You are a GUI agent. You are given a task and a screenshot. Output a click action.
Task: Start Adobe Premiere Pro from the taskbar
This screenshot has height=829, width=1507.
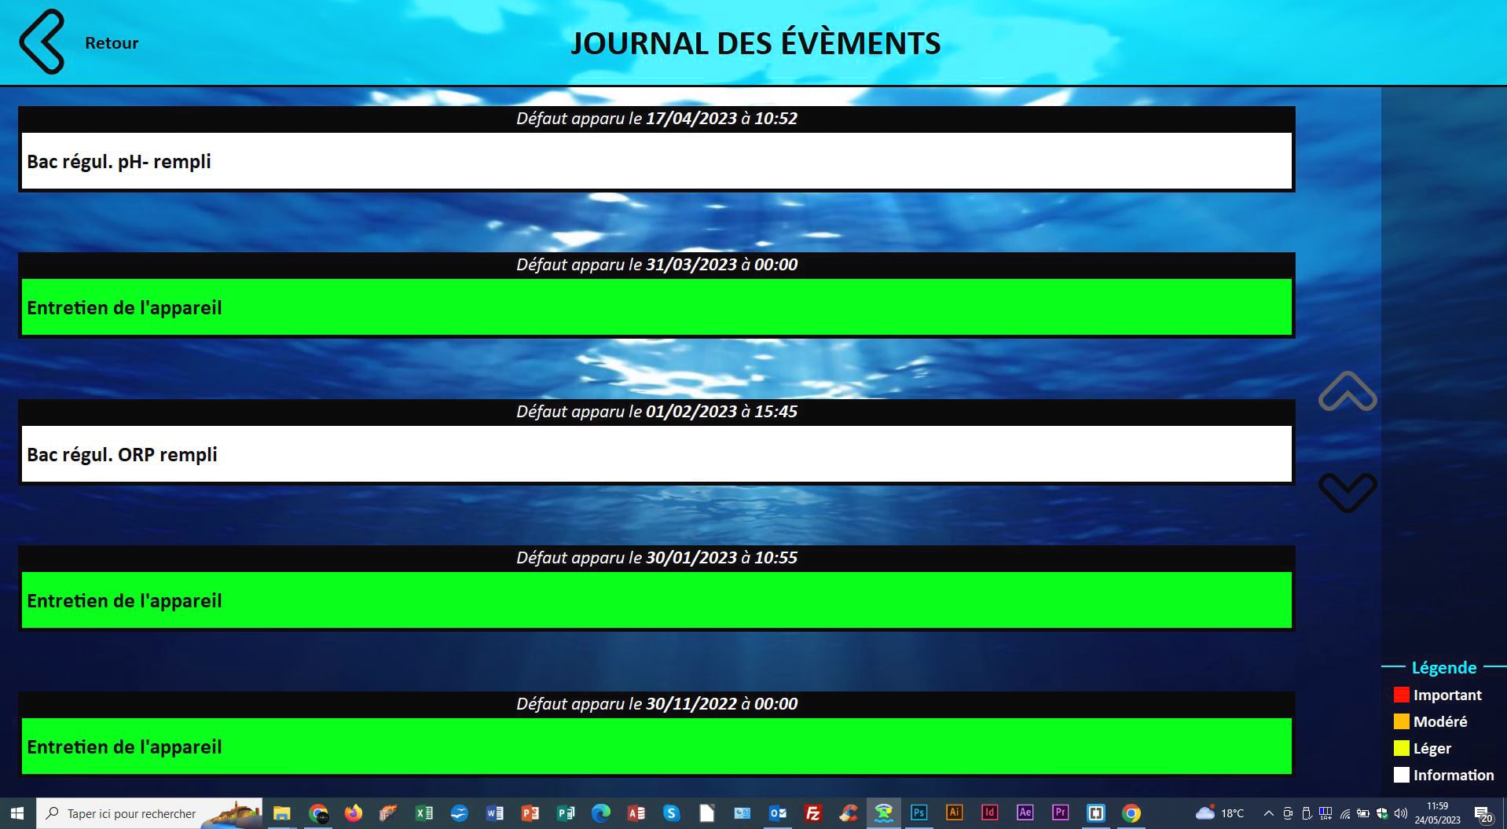pyautogui.click(x=1060, y=813)
